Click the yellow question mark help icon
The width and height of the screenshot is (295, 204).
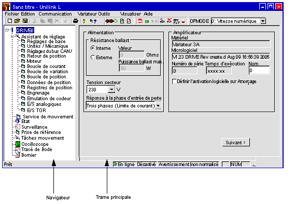pyautogui.click(x=85, y=21)
